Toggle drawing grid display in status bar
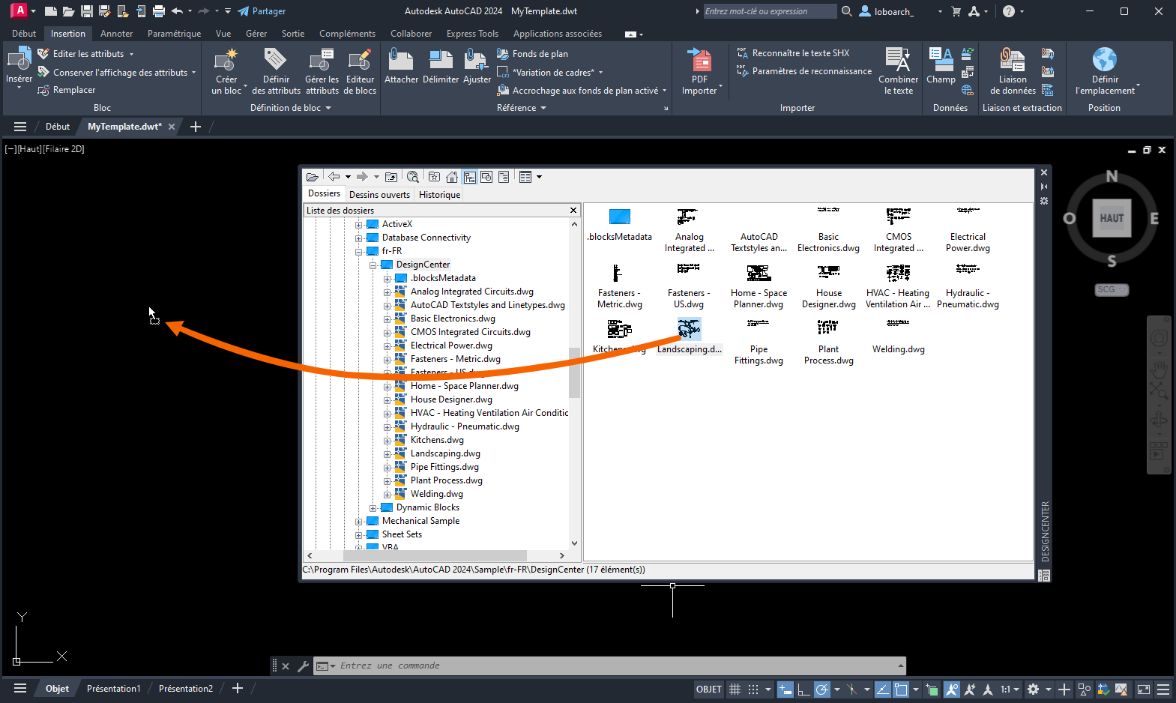Image resolution: width=1176 pixels, height=703 pixels. click(735, 690)
